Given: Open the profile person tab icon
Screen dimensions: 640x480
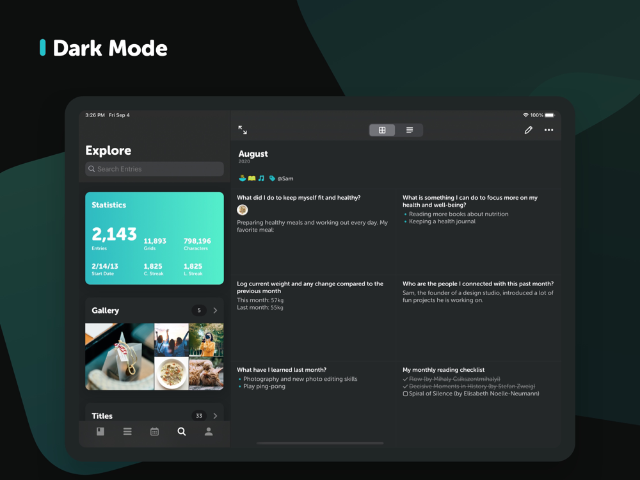Looking at the screenshot, I should (209, 431).
